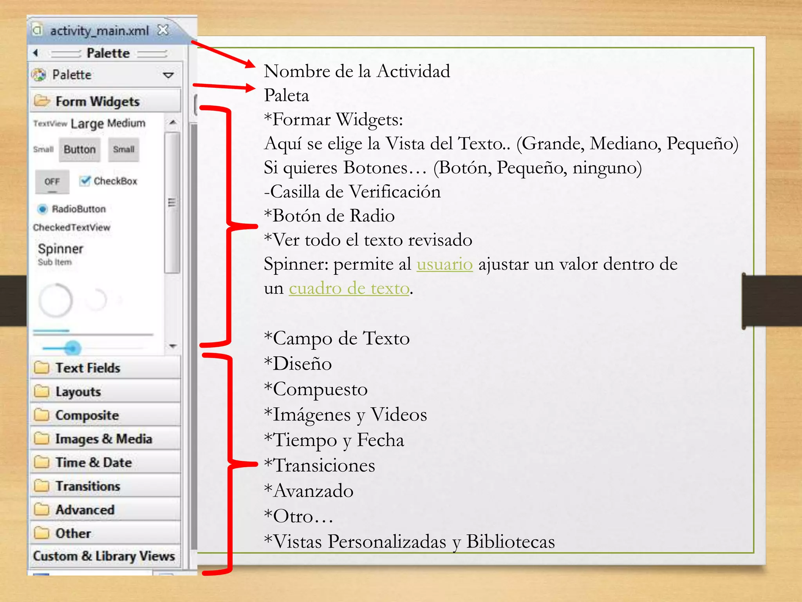Click the Palette color wheel icon
The image size is (802, 602).
tap(39, 74)
